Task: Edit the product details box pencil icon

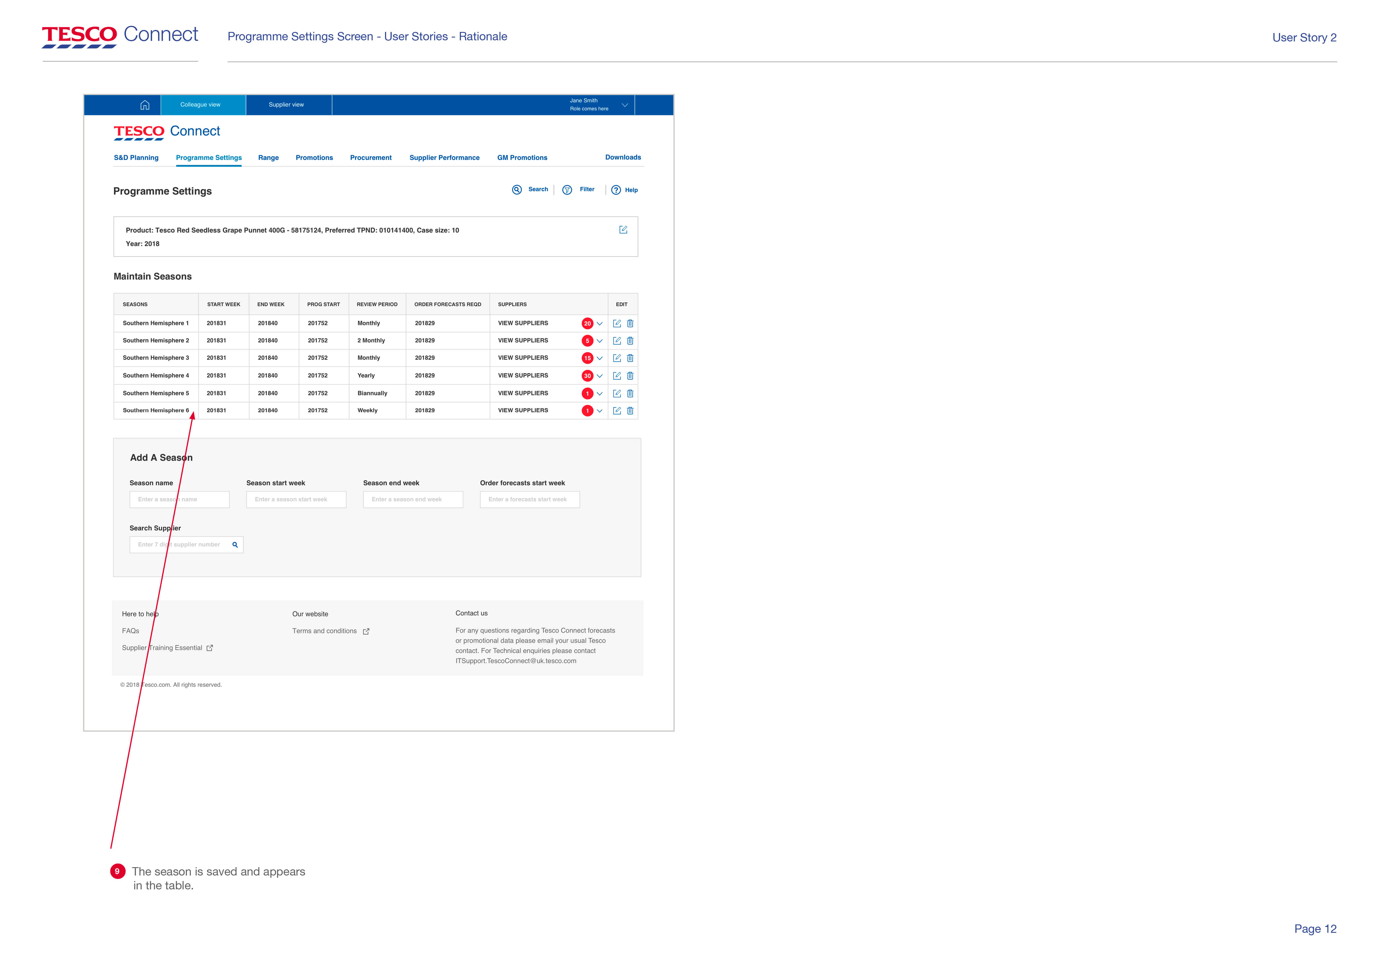Action: coord(623,230)
